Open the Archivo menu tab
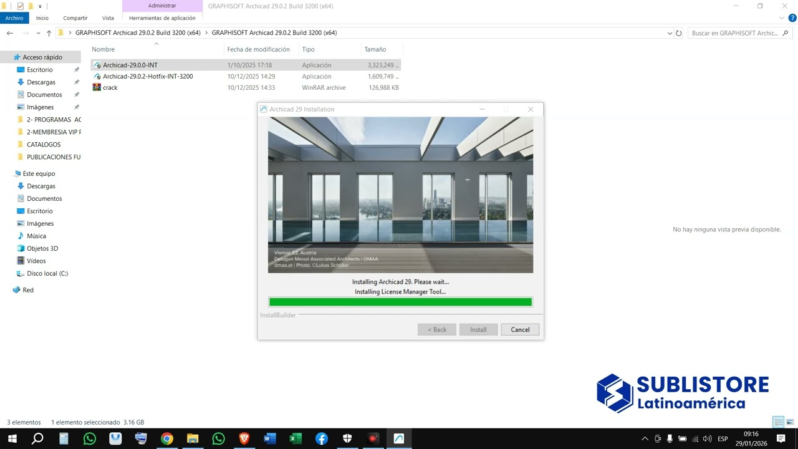Screen dimensions: 798x449 (14, 18)
